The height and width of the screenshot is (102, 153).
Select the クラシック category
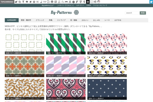(x=40, y=20)
